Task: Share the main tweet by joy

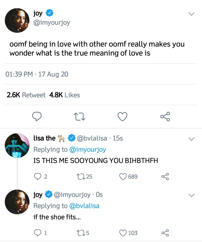Action: (x=165, y=116)
